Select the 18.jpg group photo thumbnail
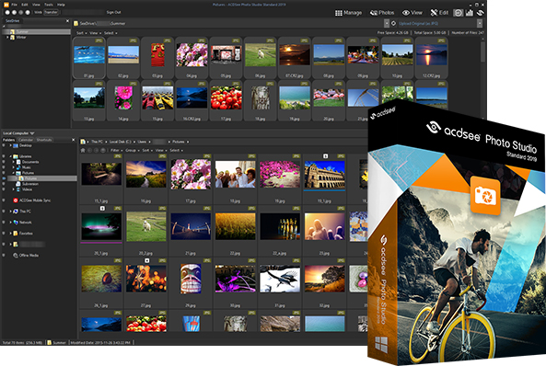Viewport: 546px width, 366px height. point(235,175)
